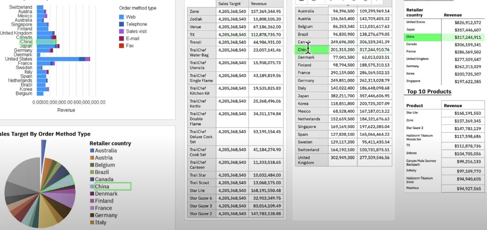Select Hailstorm Titanium Woods Set row
Image resolution: width=487 pixels, height=230 pixels.
444,137
